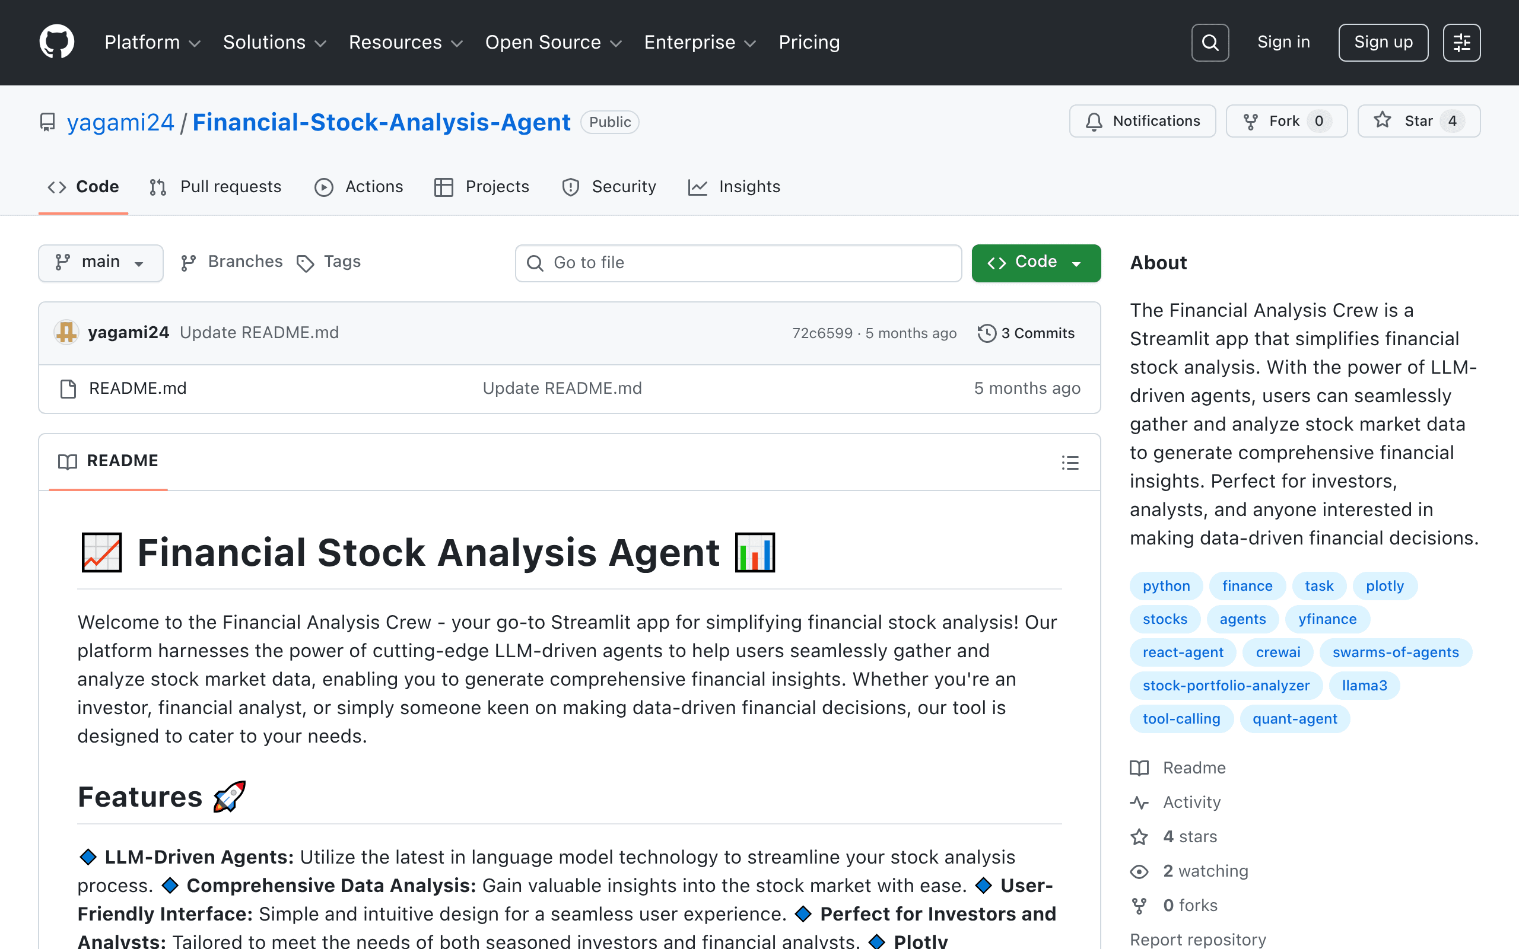Select the Code tab
This screenshot has width=1519, height=949.
[x=84, y=187]
